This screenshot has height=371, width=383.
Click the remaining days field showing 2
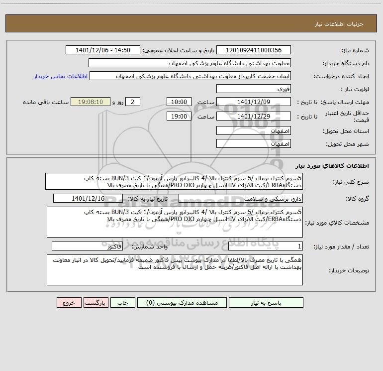pos(133,102)
